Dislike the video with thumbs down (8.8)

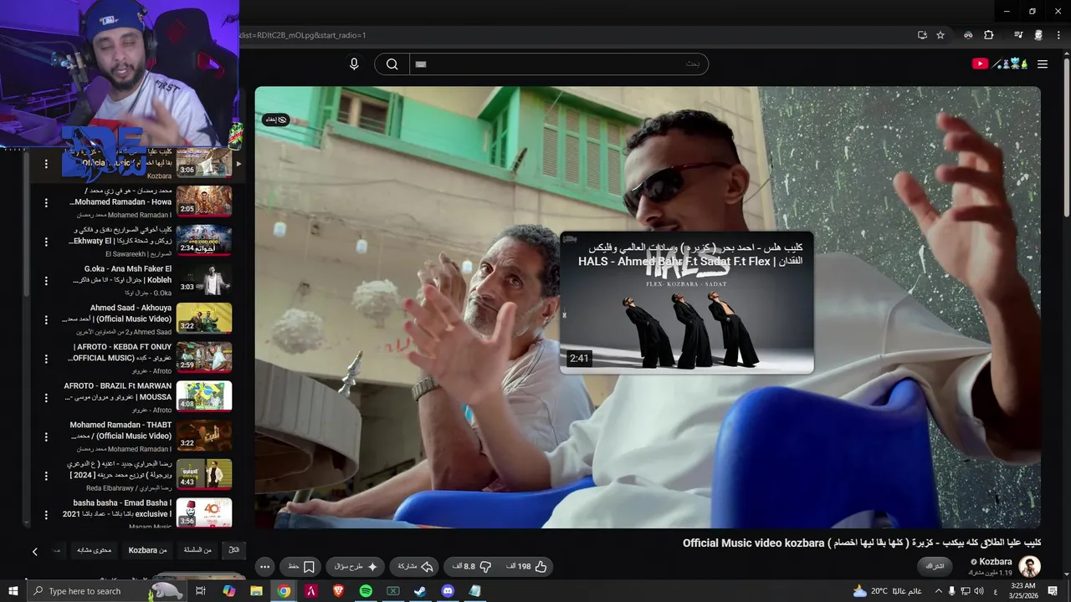click(x=472, y=566)
